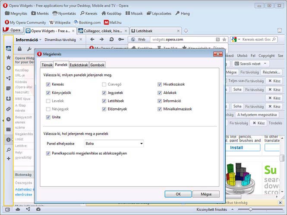This screenshot has height=215, width=287.
Task: Open the Szerzői nézet dropdown arrow
Action: [265, 64]
